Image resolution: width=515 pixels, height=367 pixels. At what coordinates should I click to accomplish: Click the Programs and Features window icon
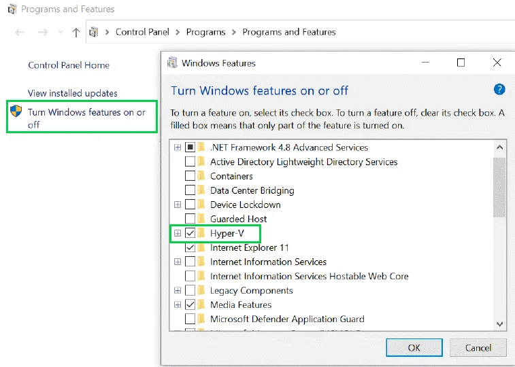pos(12,9)
